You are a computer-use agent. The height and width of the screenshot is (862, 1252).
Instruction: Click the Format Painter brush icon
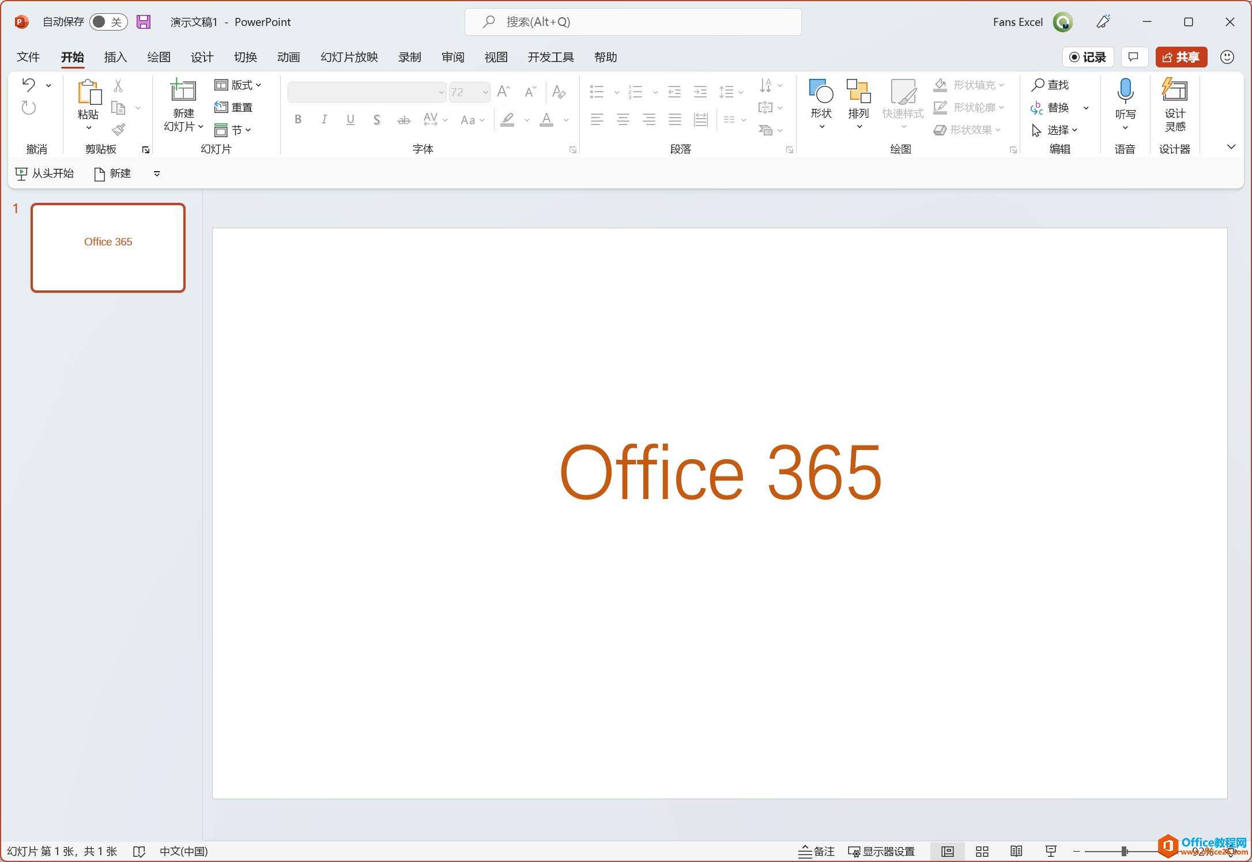tap(119, 130)
